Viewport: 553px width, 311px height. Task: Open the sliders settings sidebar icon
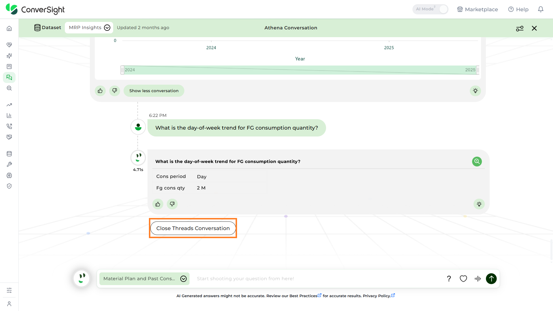[x=9, y=290]
